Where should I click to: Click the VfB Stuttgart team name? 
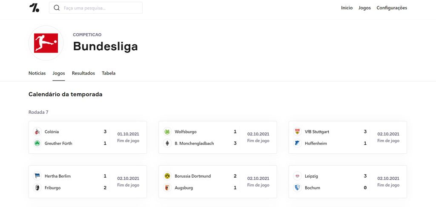(317, 132)
